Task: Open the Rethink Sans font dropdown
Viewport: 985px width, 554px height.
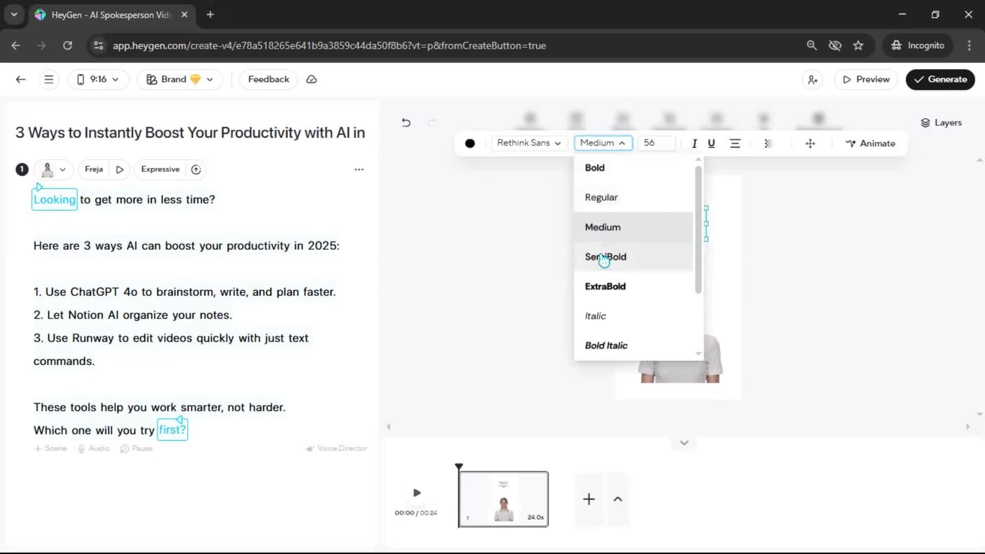Action: tap(528, 143)
